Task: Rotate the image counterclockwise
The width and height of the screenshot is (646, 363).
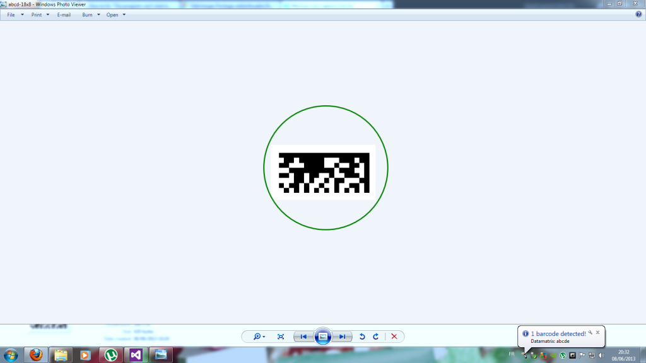Action: 362,337
